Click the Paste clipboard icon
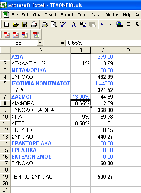This screenshot has height=193, width=141. pos(92,24)
